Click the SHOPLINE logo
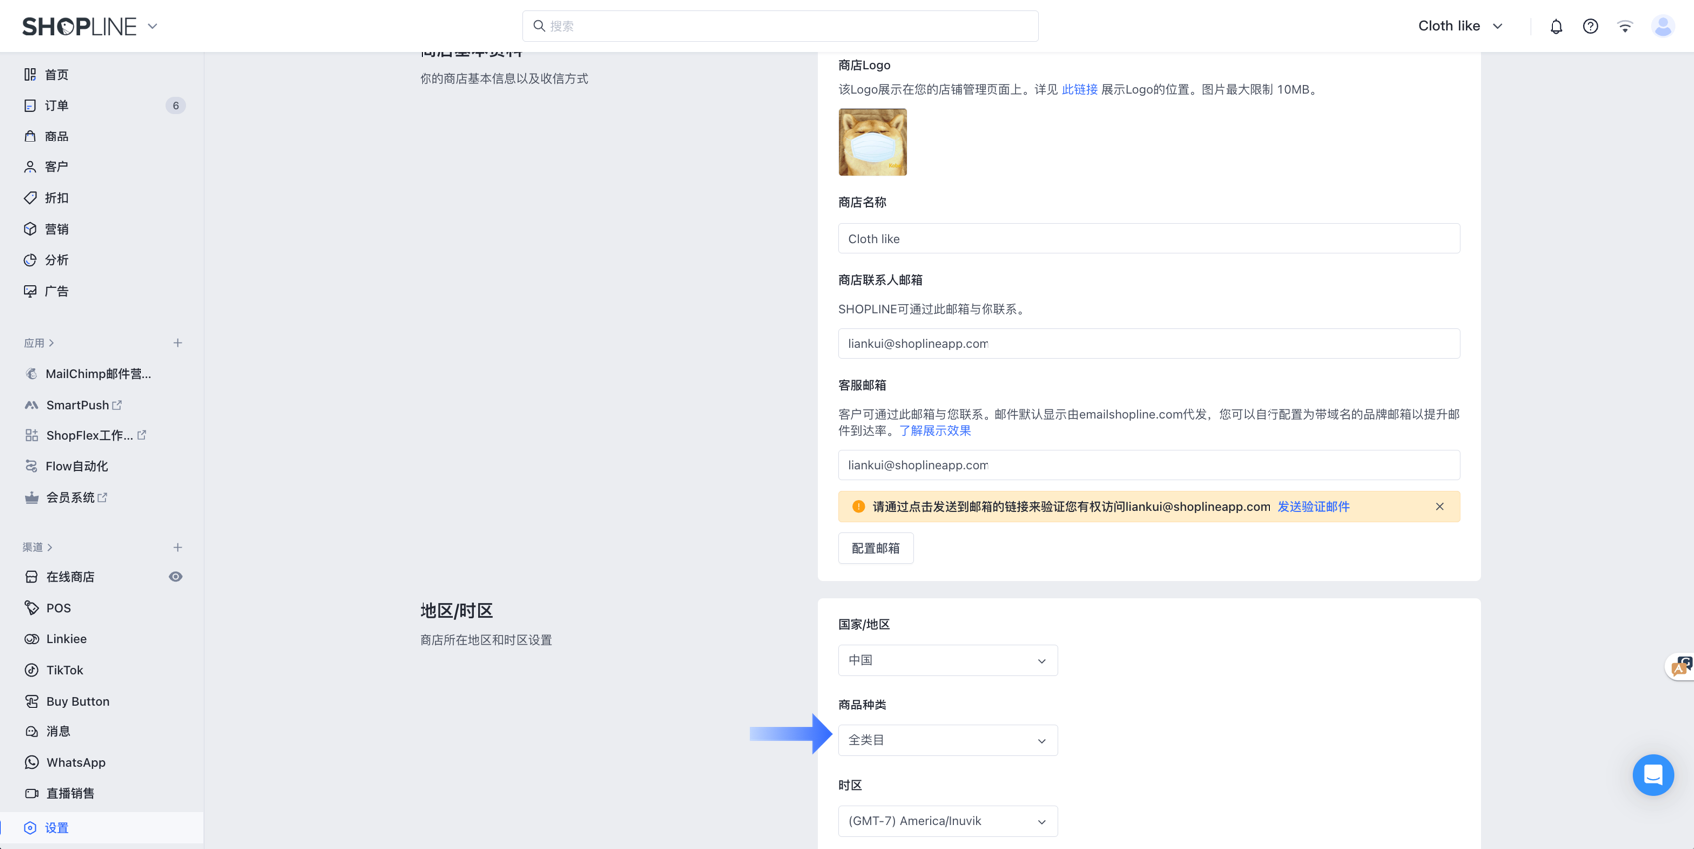 click(x=79, y=26)
